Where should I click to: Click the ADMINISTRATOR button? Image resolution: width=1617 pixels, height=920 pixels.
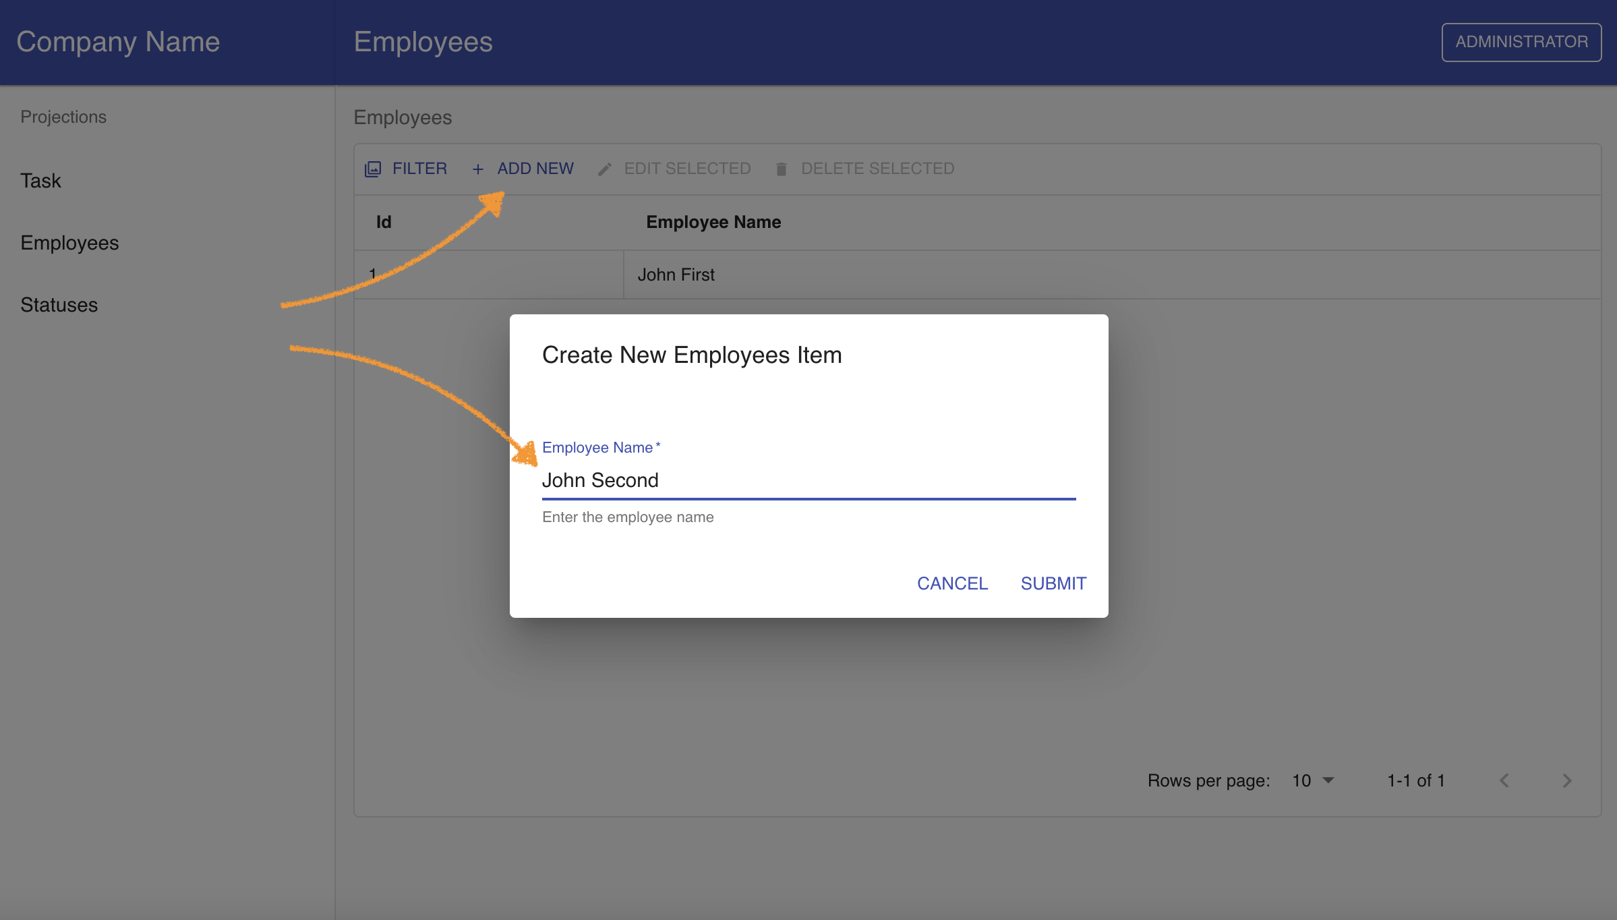pyautogui.click(x=1521, y=42)
